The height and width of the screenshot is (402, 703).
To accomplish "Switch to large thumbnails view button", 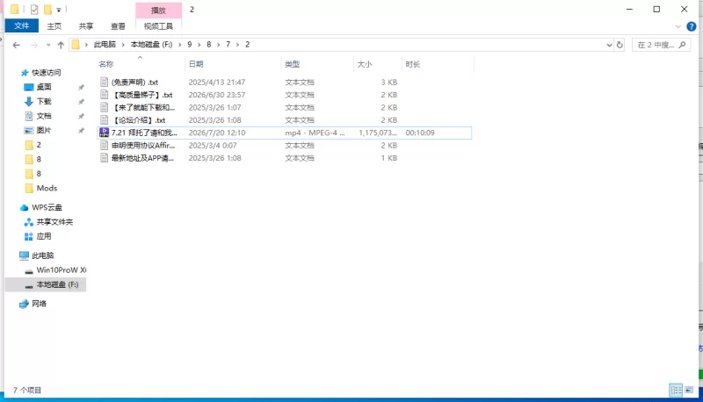I will coord(689,390).
